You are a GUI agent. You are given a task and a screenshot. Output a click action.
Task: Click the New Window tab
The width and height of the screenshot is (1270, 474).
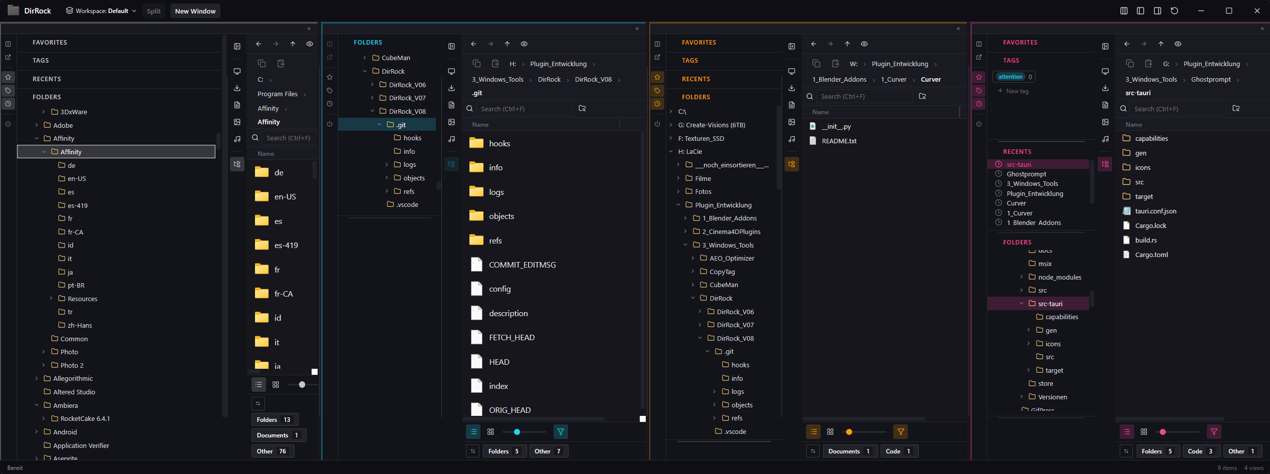coord(195,11)
